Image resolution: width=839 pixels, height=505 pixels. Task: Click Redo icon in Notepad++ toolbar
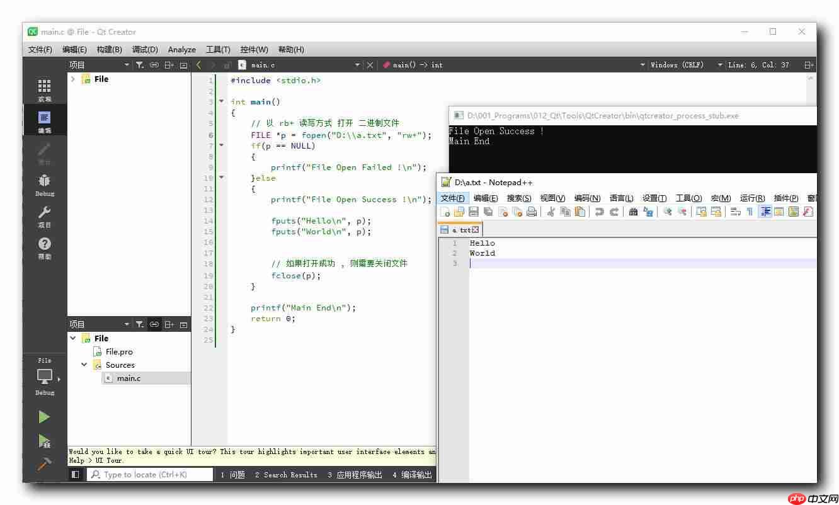pyautogui.click(x=614, y=212)
